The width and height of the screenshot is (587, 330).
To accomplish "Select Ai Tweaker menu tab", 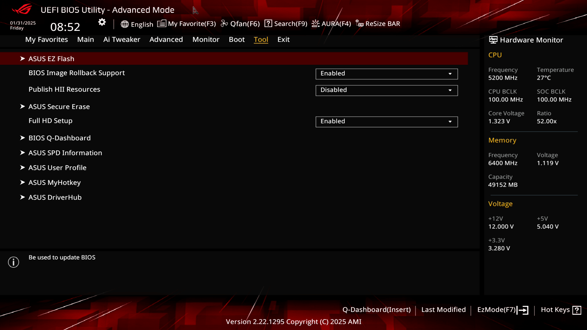I will pyautogui.click(x=122, y=39).
